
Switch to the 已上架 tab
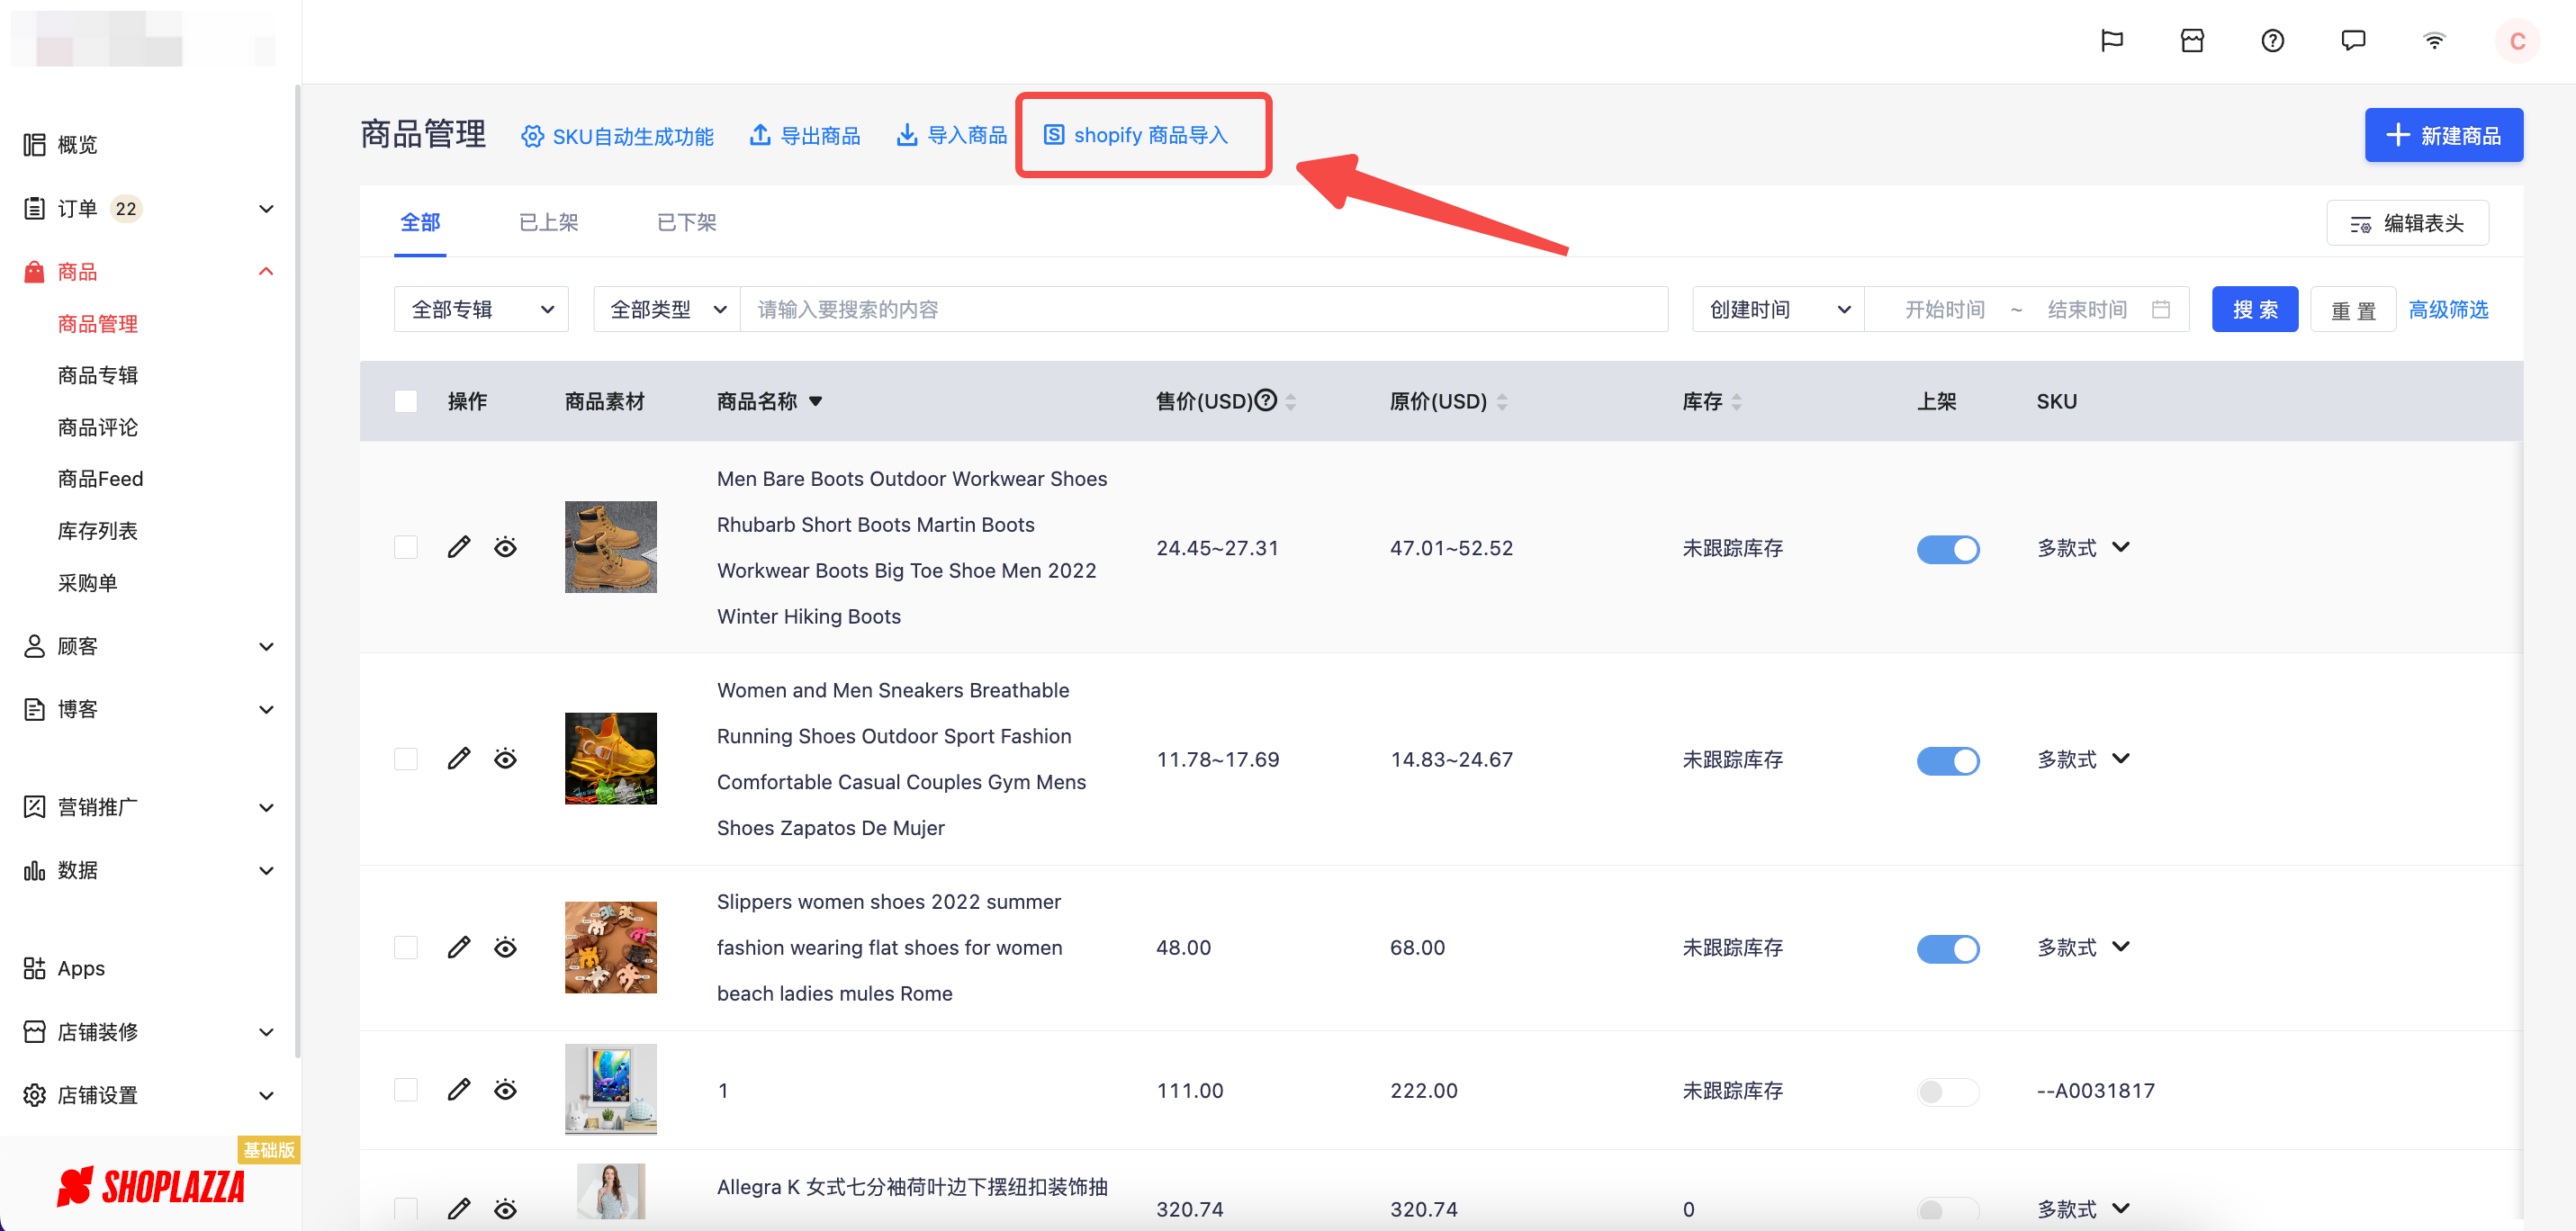tap(548, 222)
